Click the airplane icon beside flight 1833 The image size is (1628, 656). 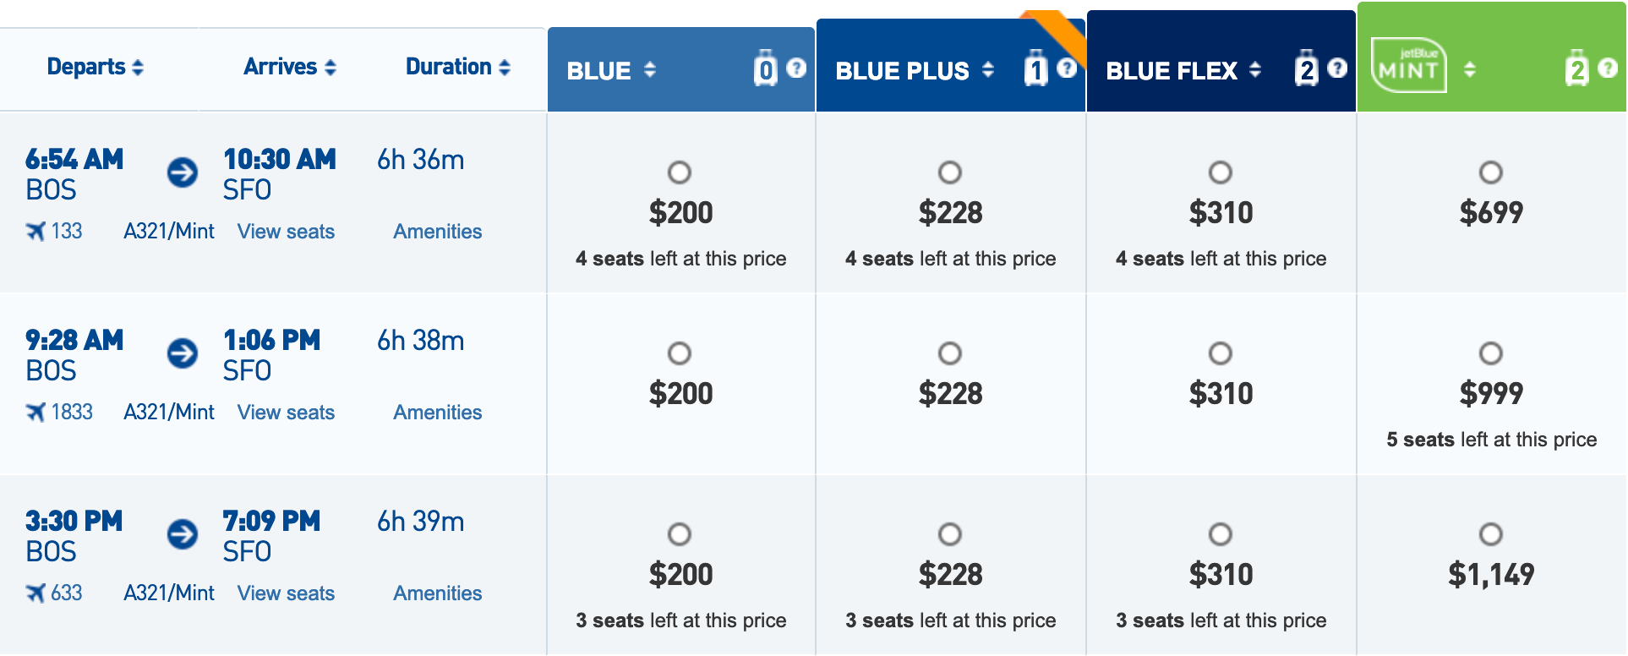pyautogui.click(x=36, y=413)
